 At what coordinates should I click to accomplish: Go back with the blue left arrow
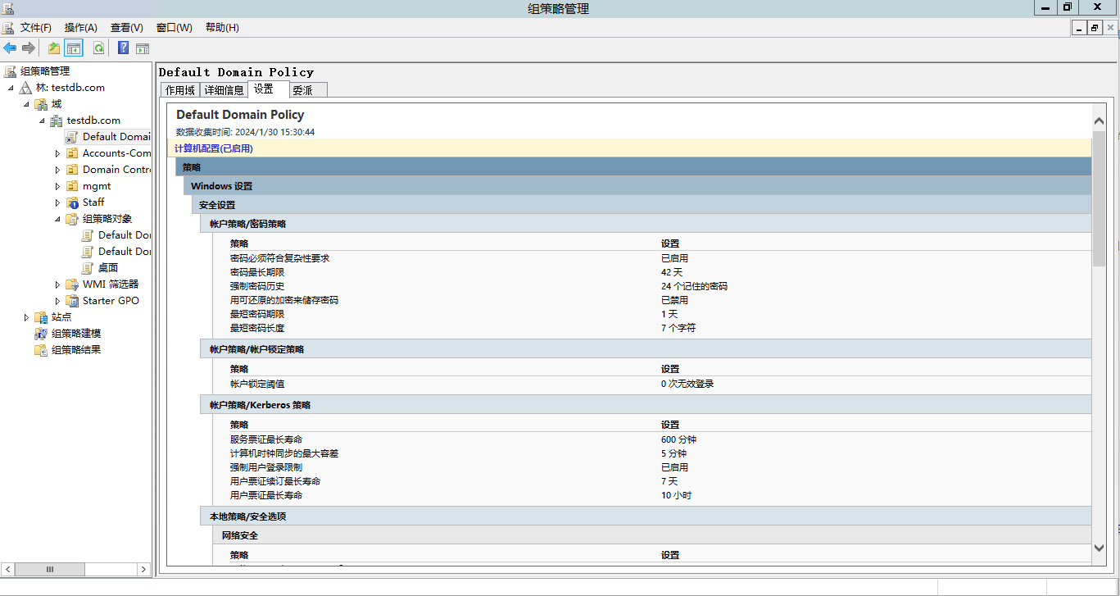point(10,48)
